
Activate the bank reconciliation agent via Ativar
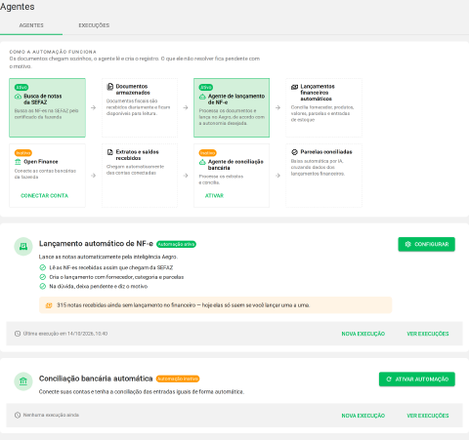[214, 195]
